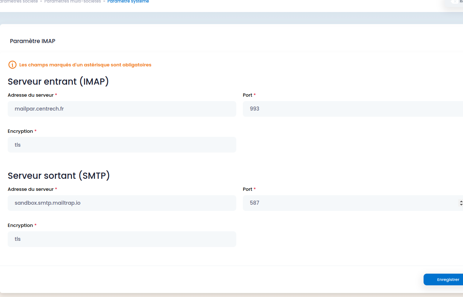Click the Adresse du serveur label under SMTP

click(31, 189)
